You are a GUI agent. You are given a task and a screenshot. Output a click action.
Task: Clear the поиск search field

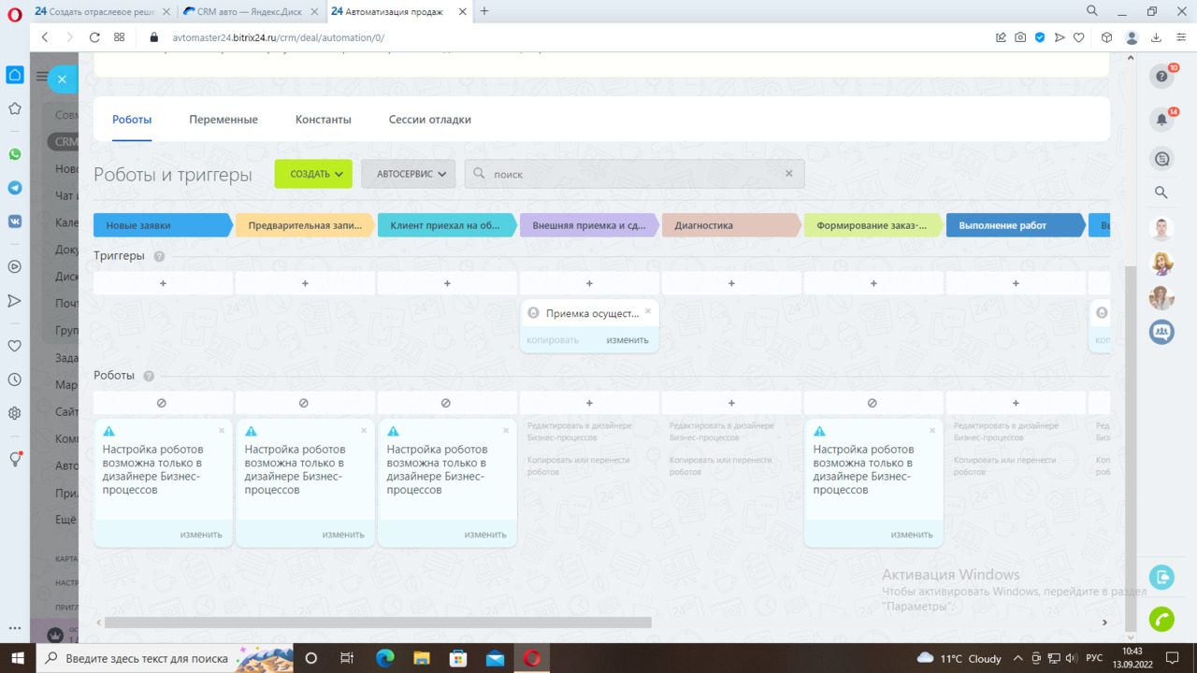788,174
